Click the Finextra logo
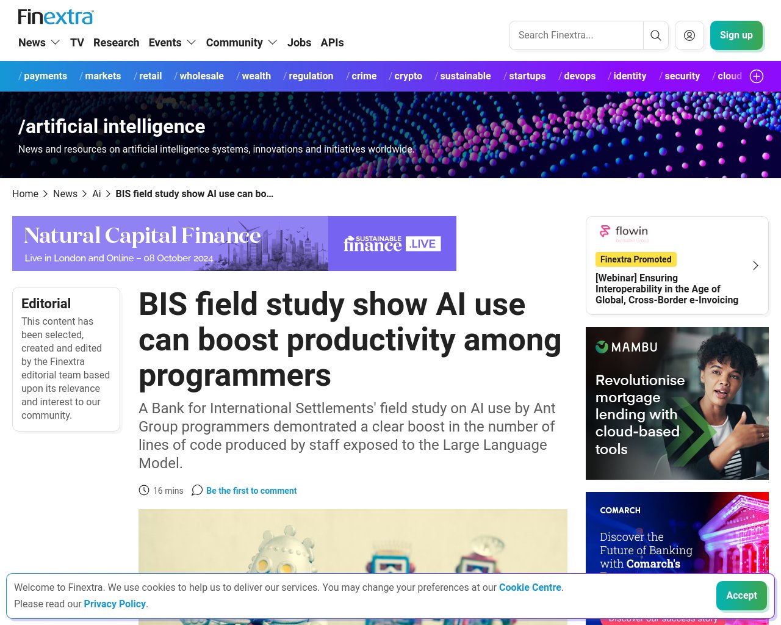Viewport: 781px width, 625px height. (56, 16)
